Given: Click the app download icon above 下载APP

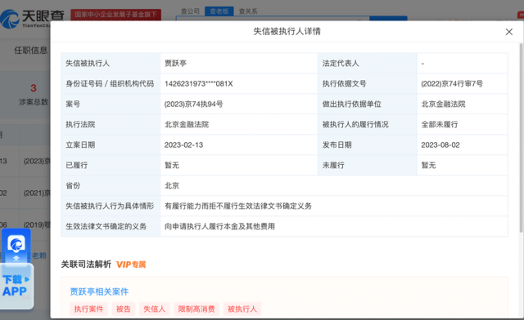Looking at the screenshot, I should click(16, 246).
